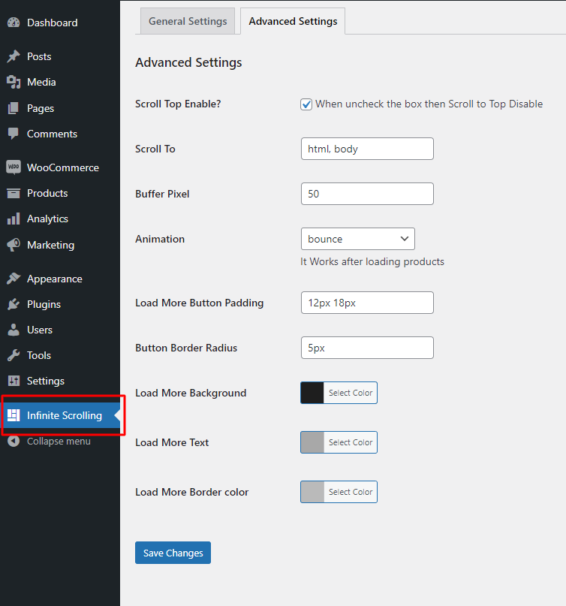
Task: Click the Posts pushpin icon
Action: click(x=14, y=56)
